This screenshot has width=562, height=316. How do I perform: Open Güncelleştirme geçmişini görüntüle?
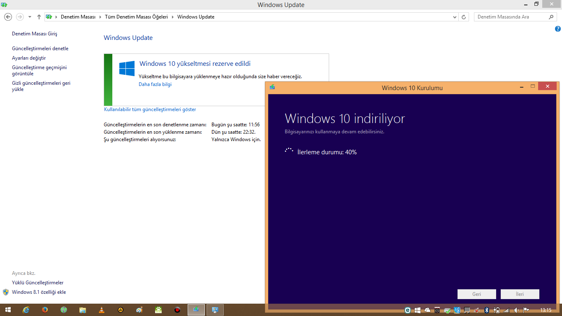pyautogui.click(x=39, y=70)
